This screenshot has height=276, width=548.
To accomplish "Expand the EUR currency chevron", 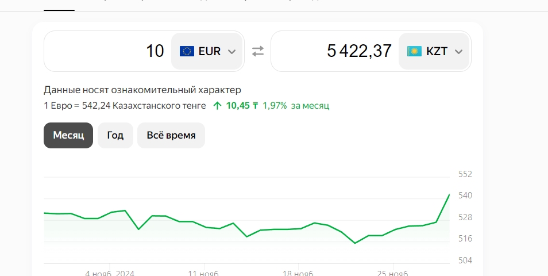I will pos(231,52).
